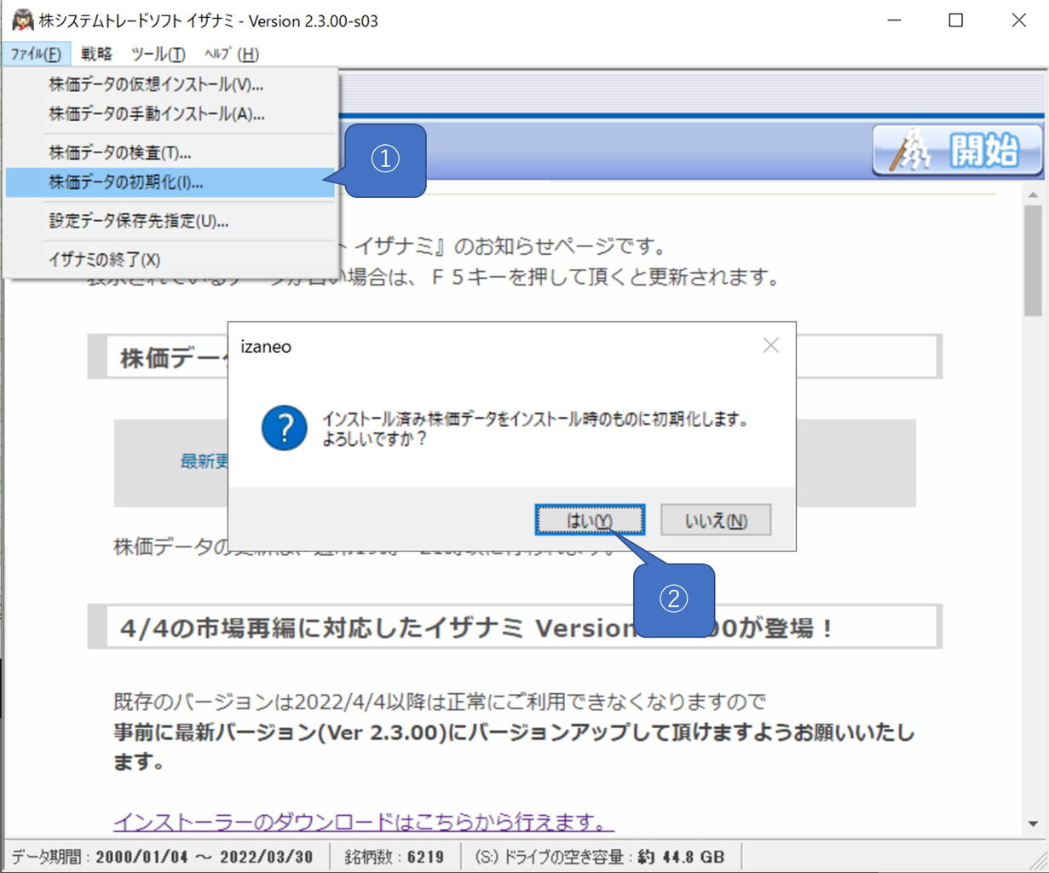Image resolution: width=1049 pixels, height=873 pixels.
Task: Click the vertical scrollbar thumb
Action: (x=1034, y=261)
